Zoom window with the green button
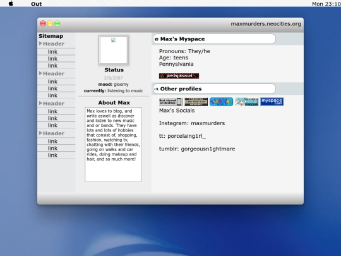This screenshot has height=256, width=341. 57,23
